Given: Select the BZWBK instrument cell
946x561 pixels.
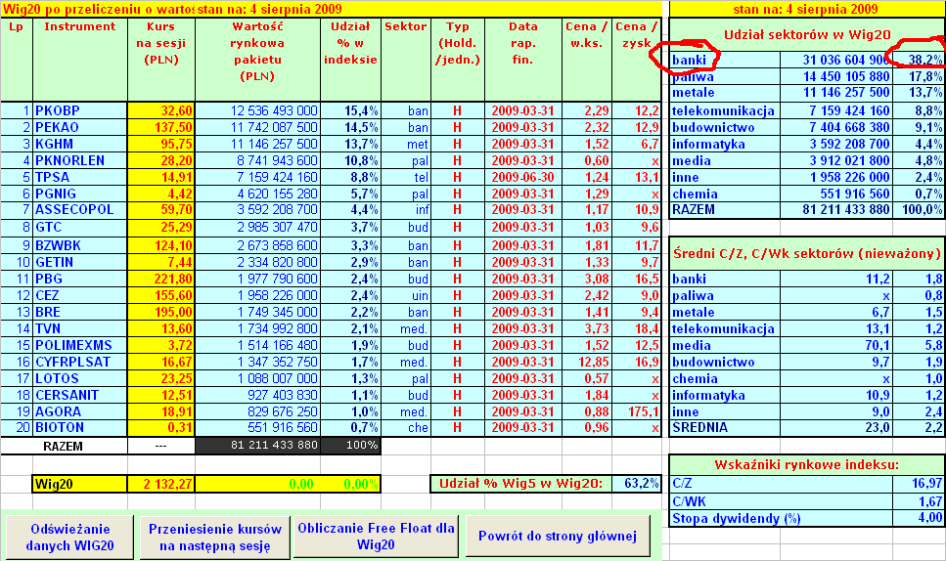Looking at the screenshot, I should [x=79, y=245].
